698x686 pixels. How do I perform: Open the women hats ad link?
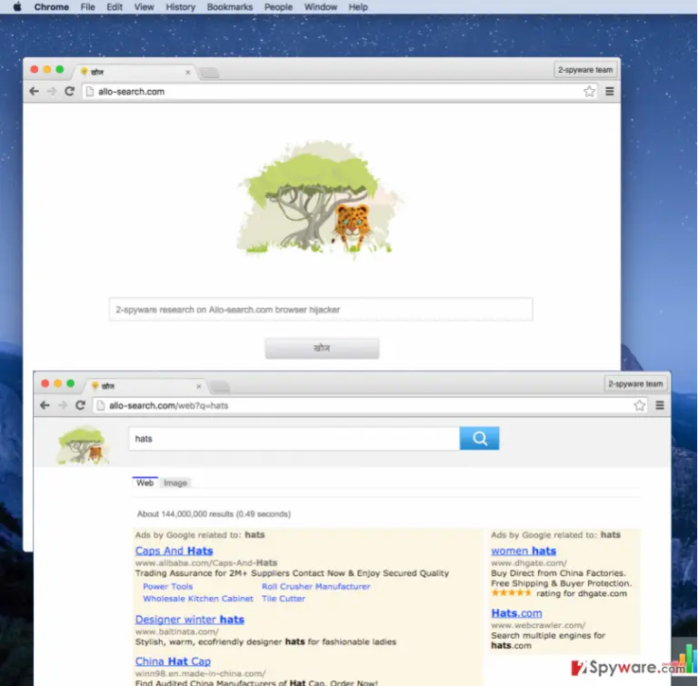pos(523,551)
